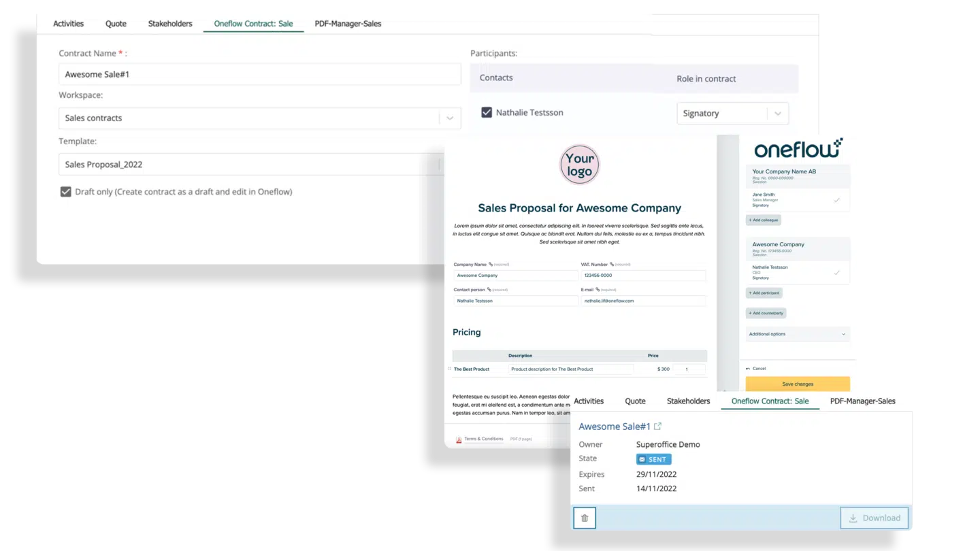Click the expiry date 29/11/2022
Viewport: 980px width, 551px height.
[x=656, y=475]
